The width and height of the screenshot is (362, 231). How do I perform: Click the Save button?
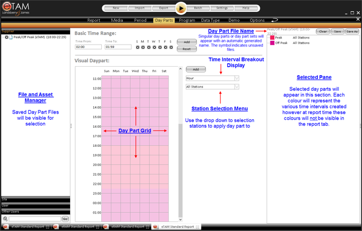[337, 32]
